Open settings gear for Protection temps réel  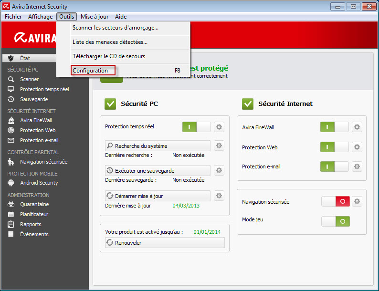coord(219,127)
